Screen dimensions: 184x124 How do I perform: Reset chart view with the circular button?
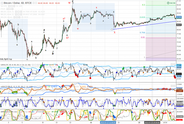click(x=92, y=118)
